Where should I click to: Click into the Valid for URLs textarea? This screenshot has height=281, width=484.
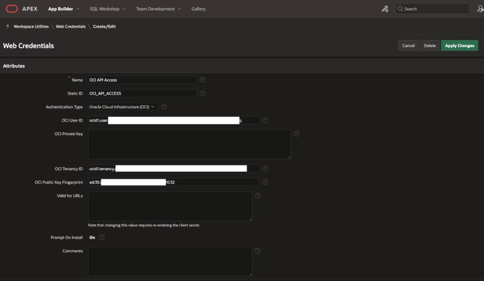(x=170, y=206)
